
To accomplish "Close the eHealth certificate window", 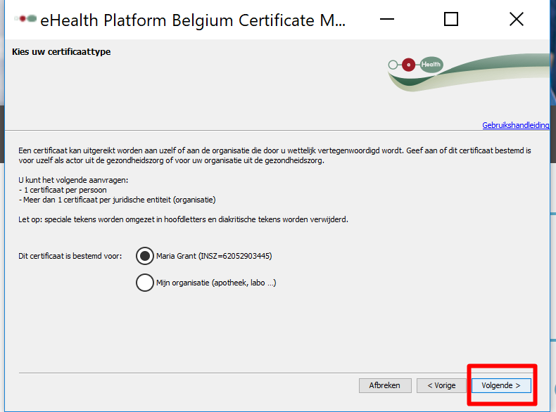I will [x=517, y=19].
